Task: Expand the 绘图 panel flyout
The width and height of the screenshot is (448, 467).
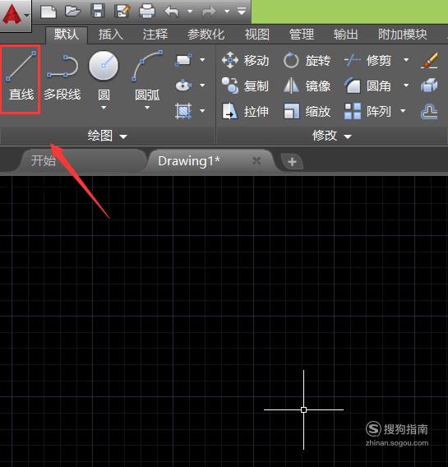Action: coord(107,136)
